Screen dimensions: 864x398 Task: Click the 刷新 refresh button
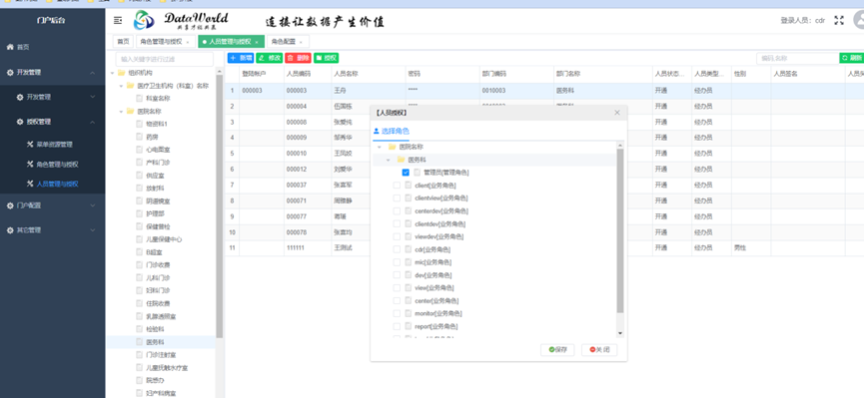pyautogui.click(x=852, y=58)
